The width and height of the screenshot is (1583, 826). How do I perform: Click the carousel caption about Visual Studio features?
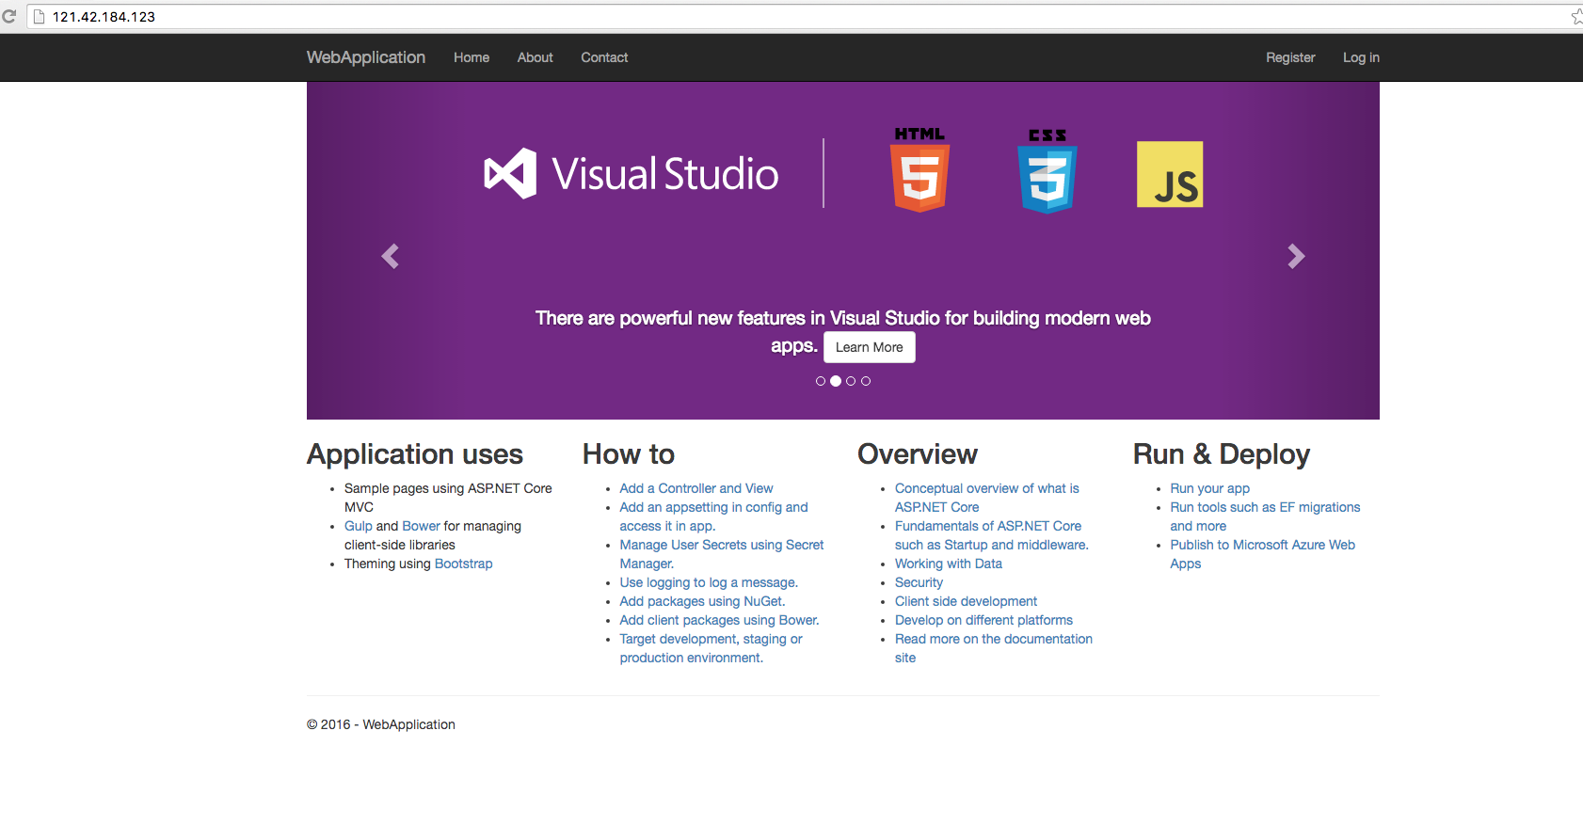pyautogui.click(x=842, y=331)
